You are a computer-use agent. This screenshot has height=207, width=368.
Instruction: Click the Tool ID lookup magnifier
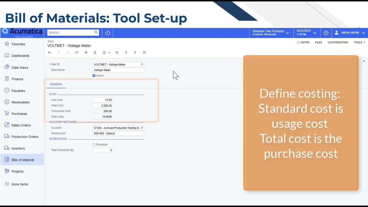pos(142,64)
